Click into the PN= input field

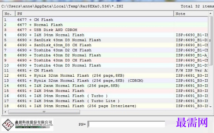click(x=126, y=124)
